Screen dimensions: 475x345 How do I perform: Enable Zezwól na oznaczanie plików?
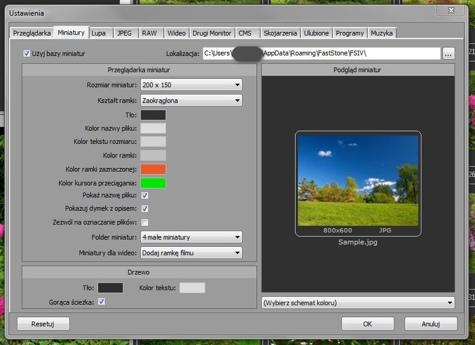(x=145, y=223)
